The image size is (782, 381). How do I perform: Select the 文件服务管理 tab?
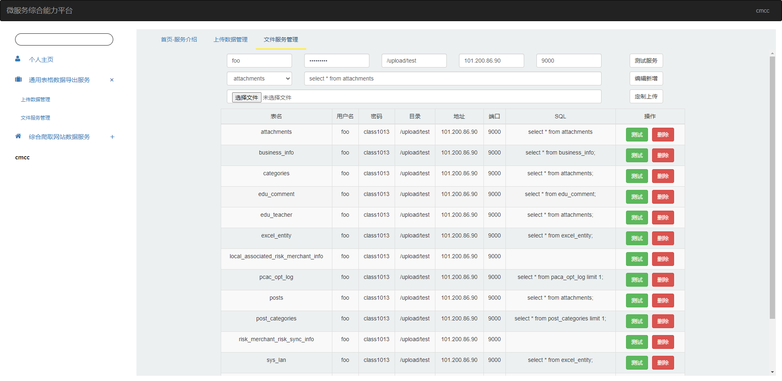(281, 39)
